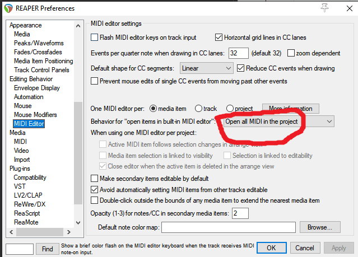Open the MIDI page under Media
The width and height of the screenshot is (358, 257).
coord(20,142)
